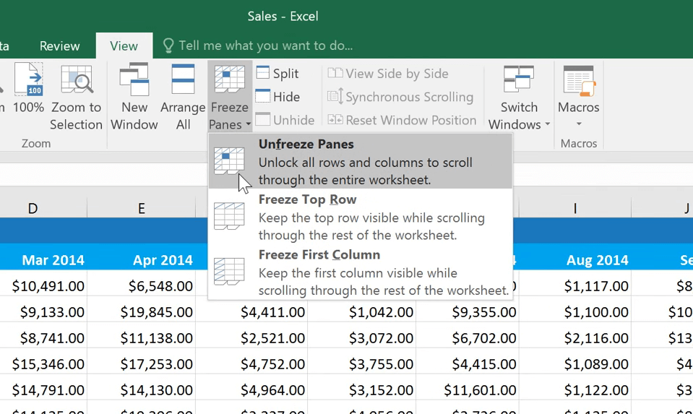Click Reset Window Position button
Viewport: 693px width, 414px height.
(402, 120)
